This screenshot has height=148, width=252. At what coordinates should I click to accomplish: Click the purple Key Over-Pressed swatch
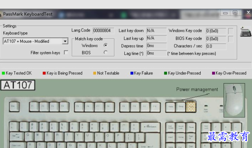click(213, 73)
